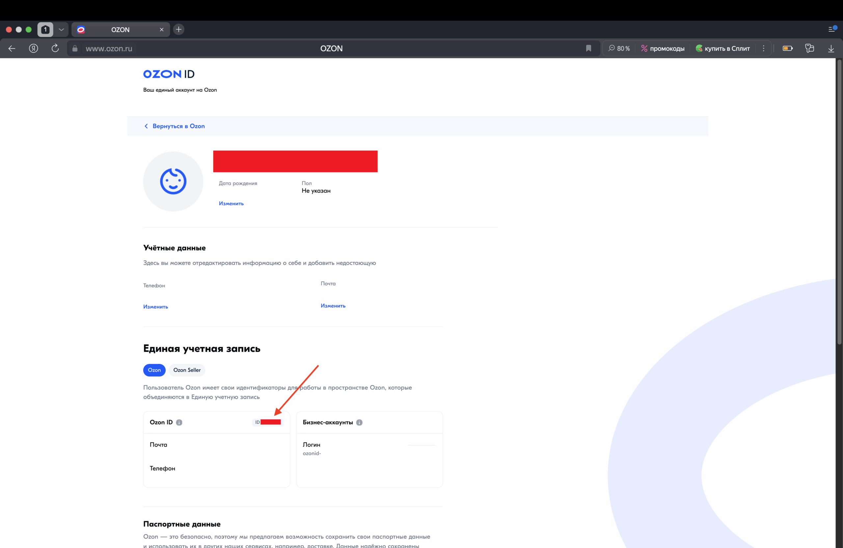Image resolution: width=843 pixels, height=548 pixels.
Task: Select the OZON browser tab
Action: pos(121,29)
